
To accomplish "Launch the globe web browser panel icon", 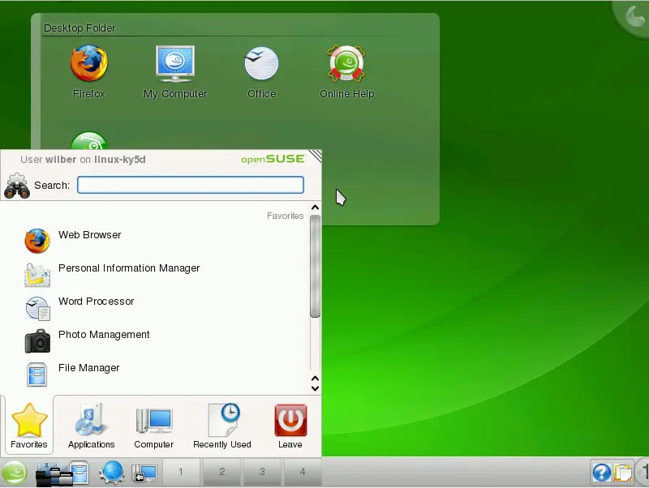I will 111,472.
